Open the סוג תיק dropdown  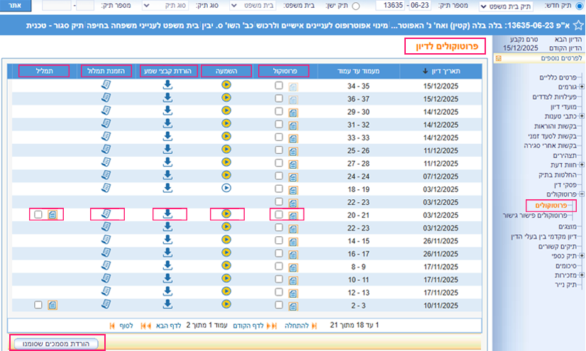click(165, 6)
